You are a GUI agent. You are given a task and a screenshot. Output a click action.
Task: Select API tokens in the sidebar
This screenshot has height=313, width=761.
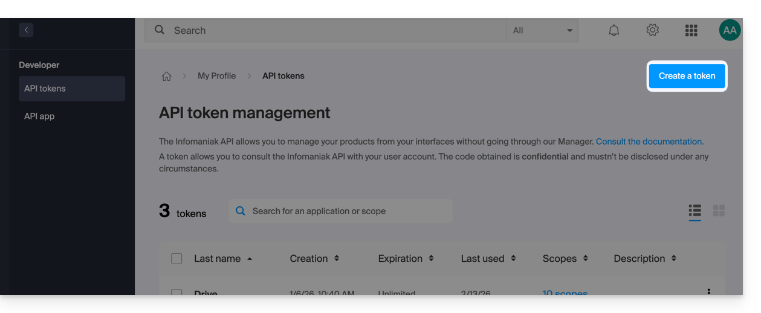72,89
